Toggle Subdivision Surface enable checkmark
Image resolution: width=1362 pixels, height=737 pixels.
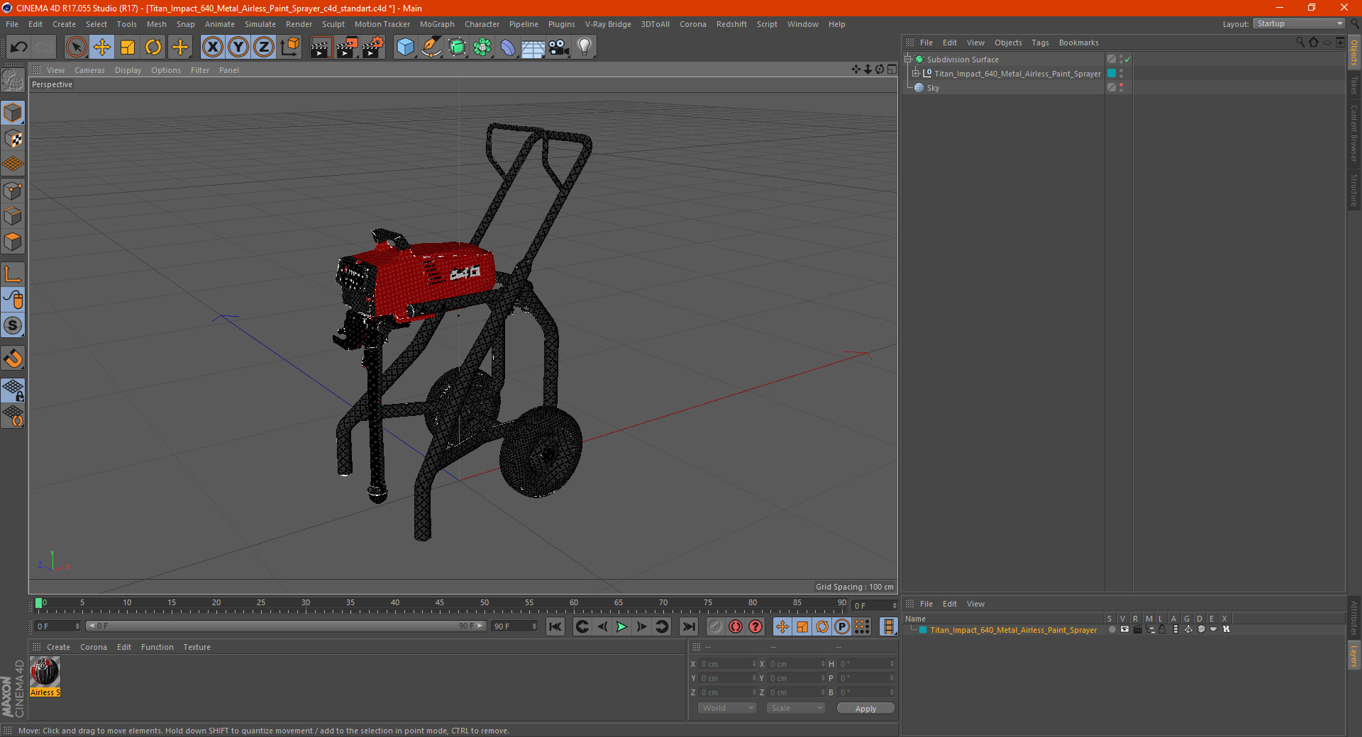pos(1127,60)
